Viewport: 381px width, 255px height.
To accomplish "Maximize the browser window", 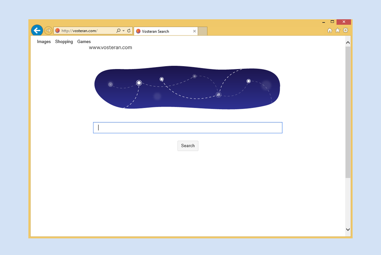I will click(x=332, y=22).
